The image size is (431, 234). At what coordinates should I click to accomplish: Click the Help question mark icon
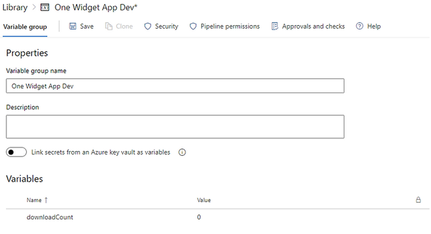[359, 26]
